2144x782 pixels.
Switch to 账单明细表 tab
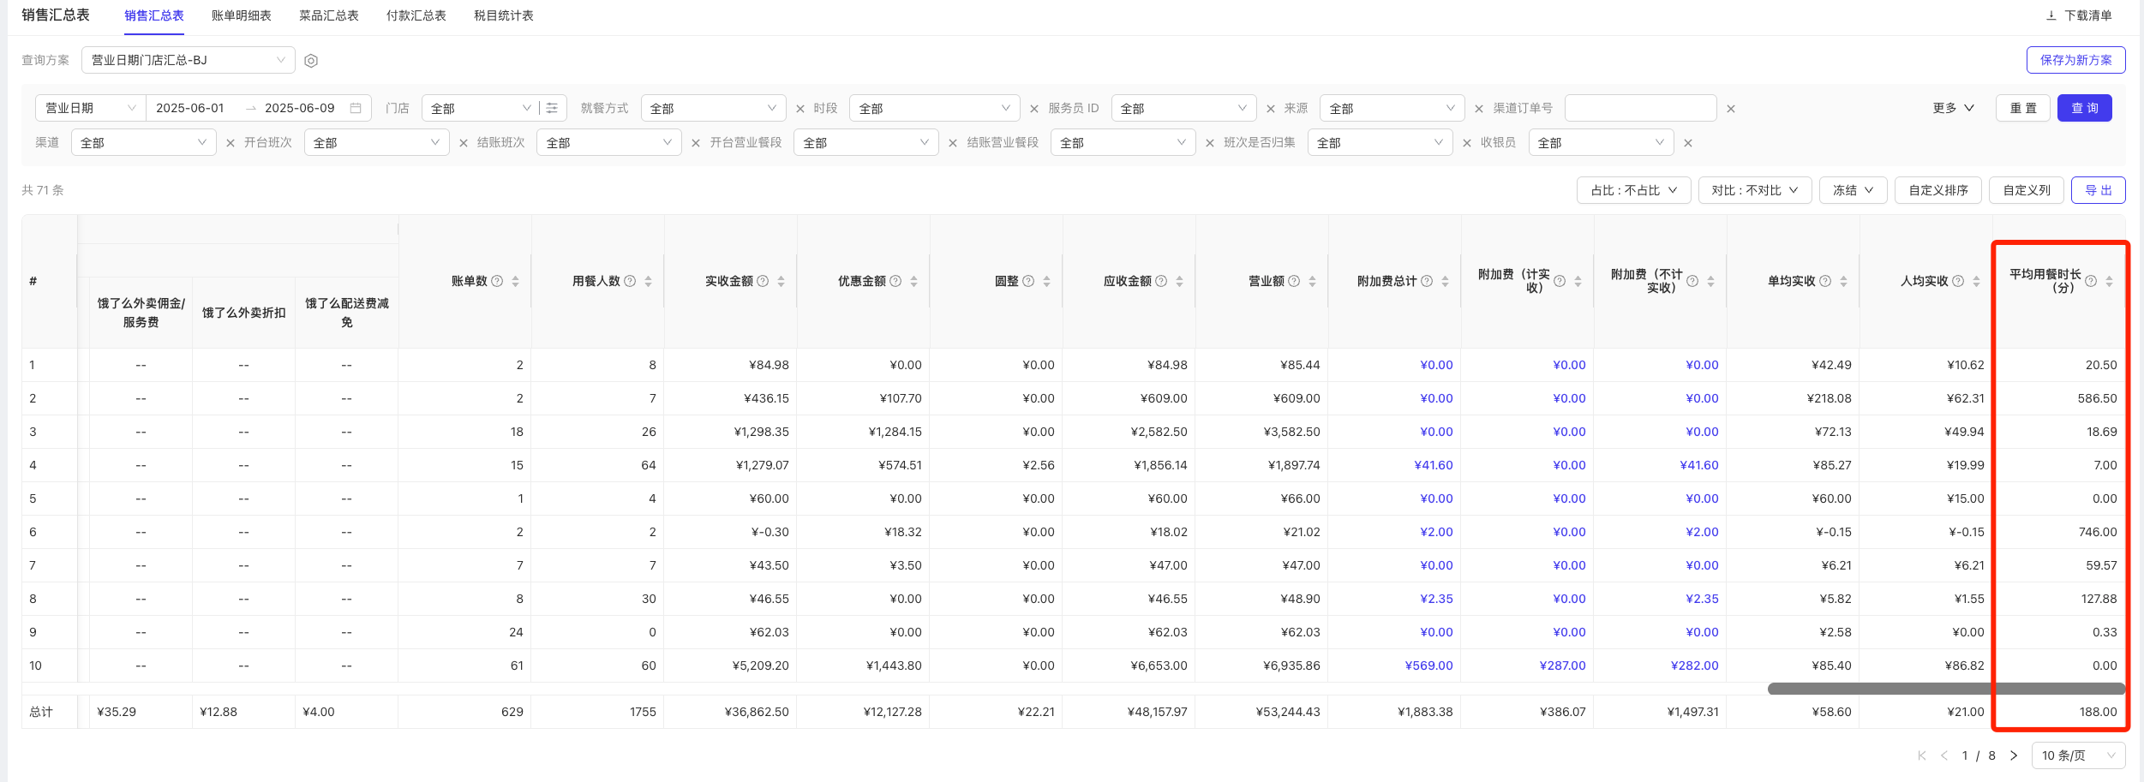[242, 15]
